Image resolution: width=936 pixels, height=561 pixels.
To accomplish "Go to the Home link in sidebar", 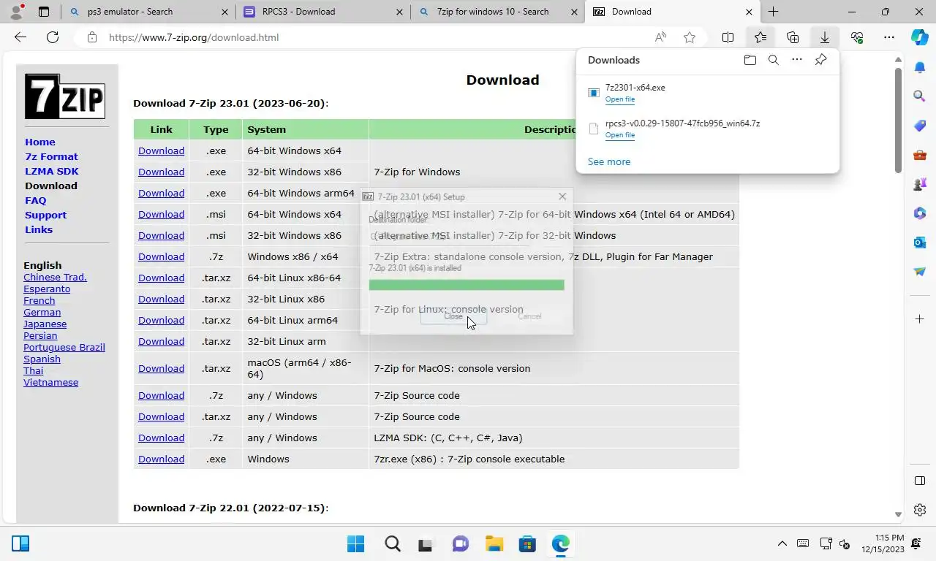I will point(40,142).
